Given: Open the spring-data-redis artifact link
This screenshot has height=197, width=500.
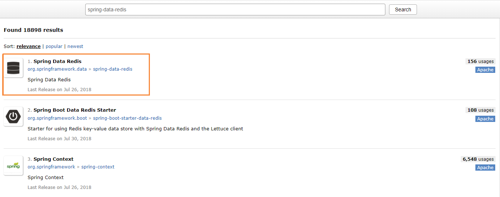Looking at the screenshot, I should coord(112,69).
